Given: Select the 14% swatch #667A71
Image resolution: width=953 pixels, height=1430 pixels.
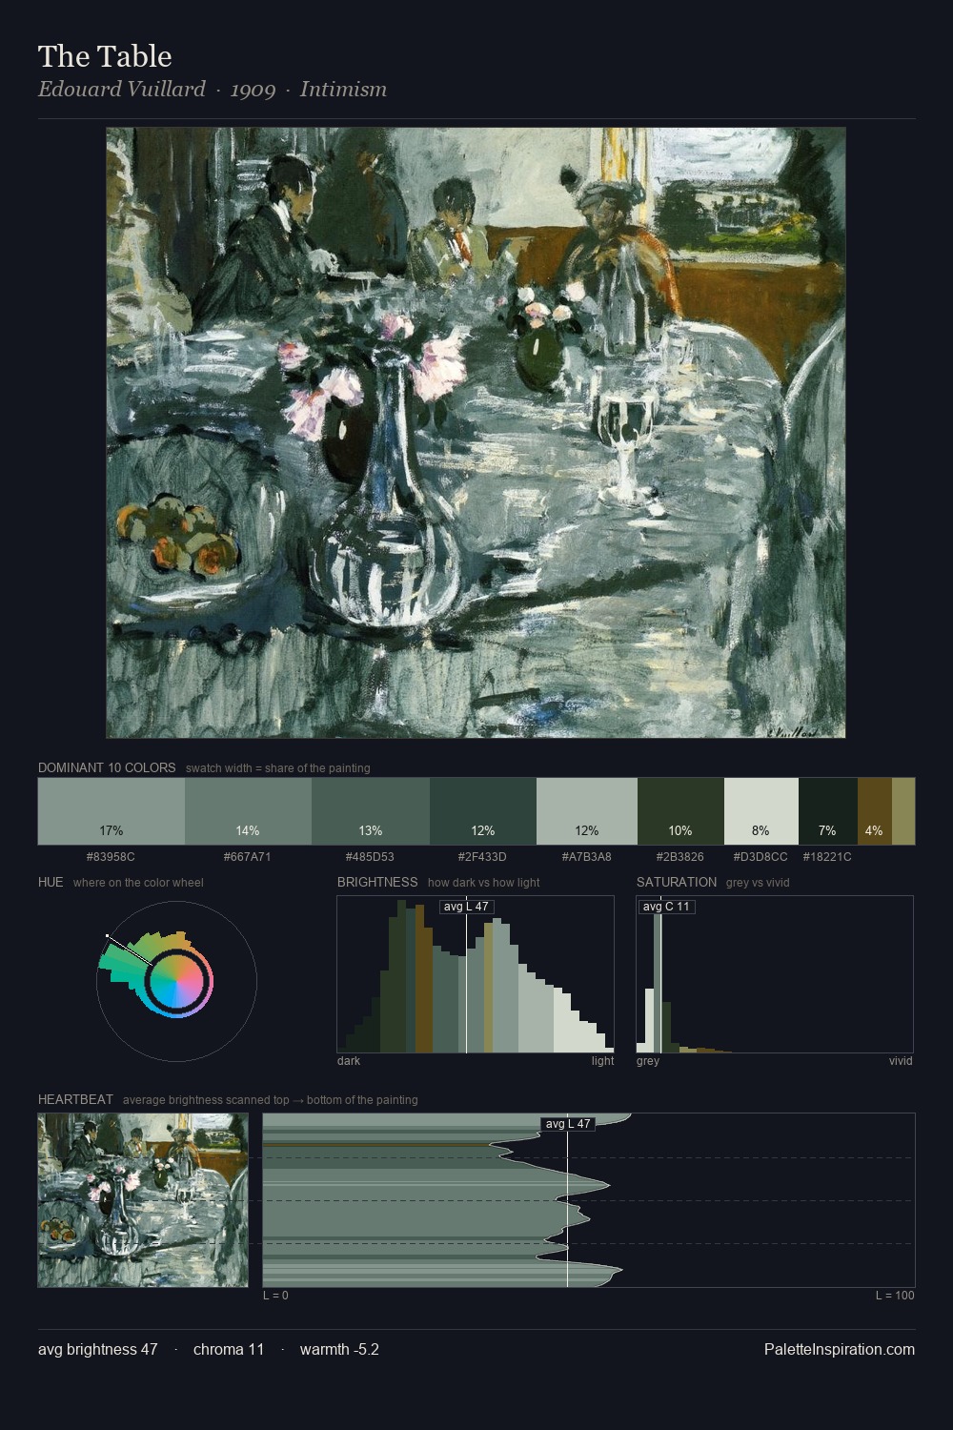Looking at the screenshot, I should click(248, 811).
